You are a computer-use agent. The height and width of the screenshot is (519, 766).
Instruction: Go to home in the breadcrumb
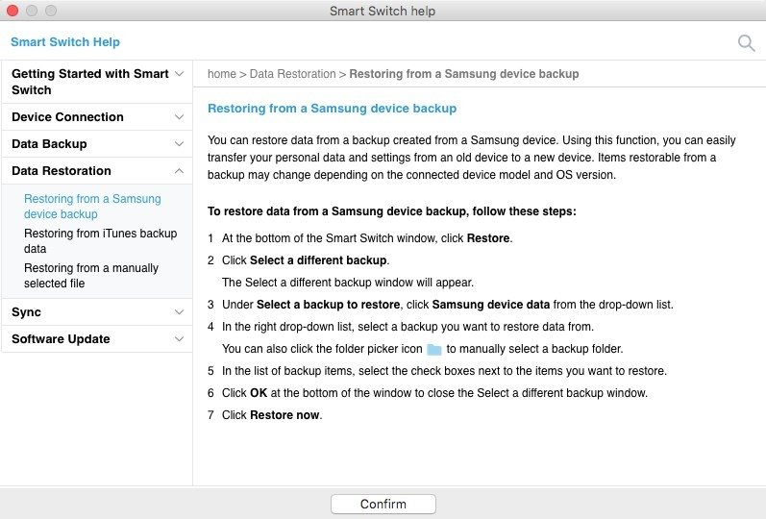tap(221, 74)
